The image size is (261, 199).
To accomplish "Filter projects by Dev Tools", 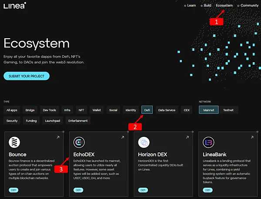I will [50, 110].
